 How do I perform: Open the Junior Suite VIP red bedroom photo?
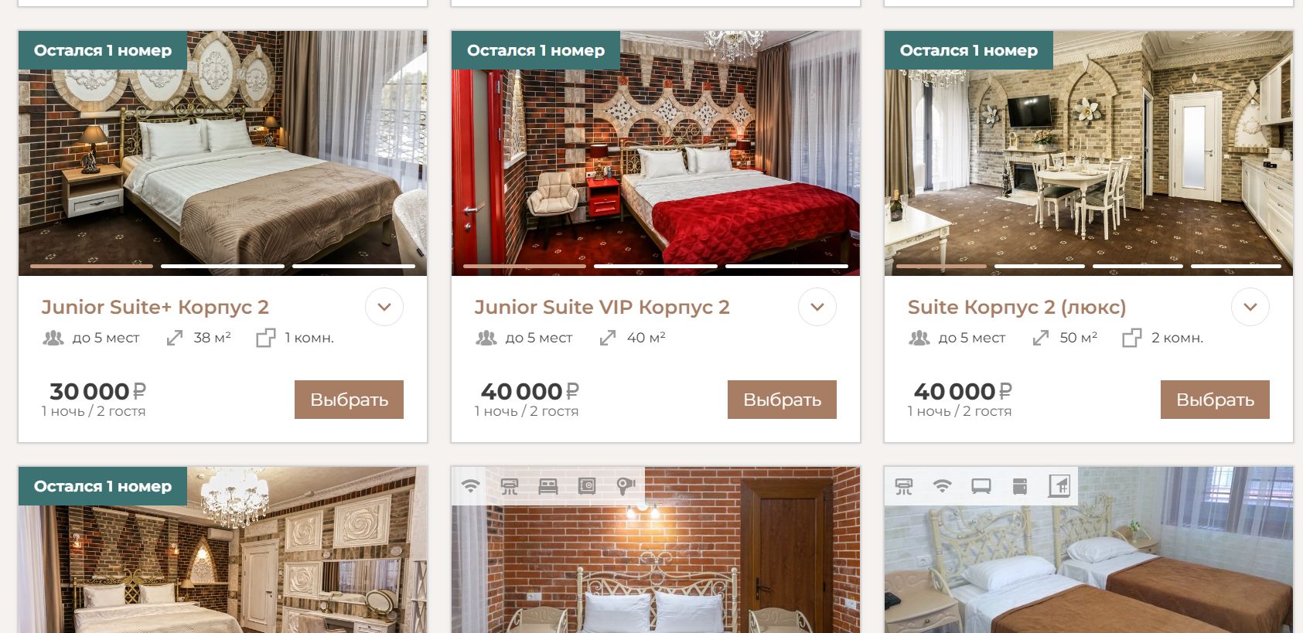pyautogui.click(x=656, y=155)
